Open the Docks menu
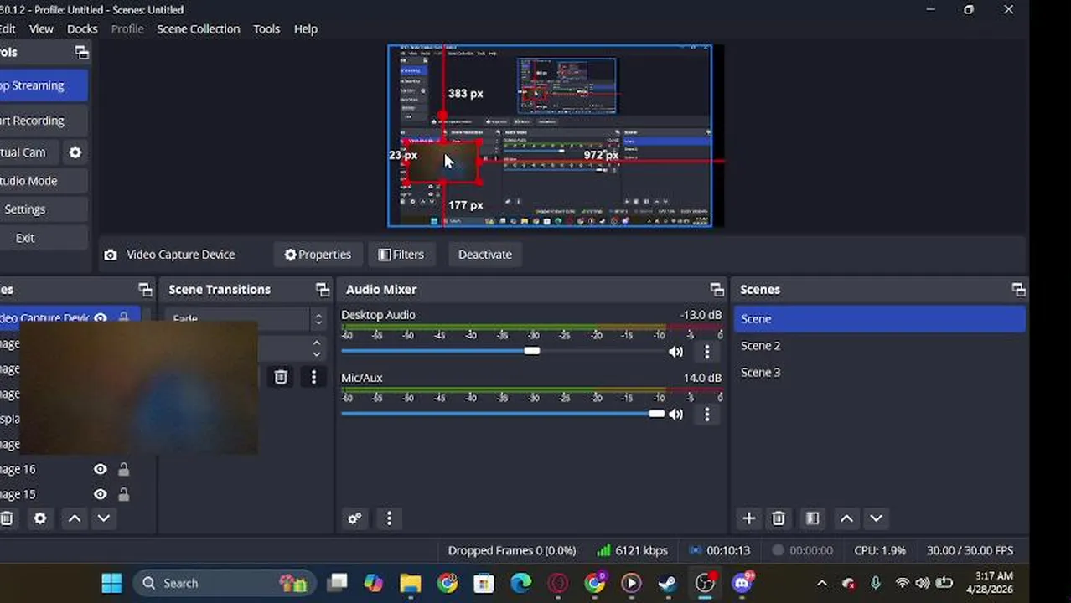This screenshot has width=1071, height=603. coord(82,28)
